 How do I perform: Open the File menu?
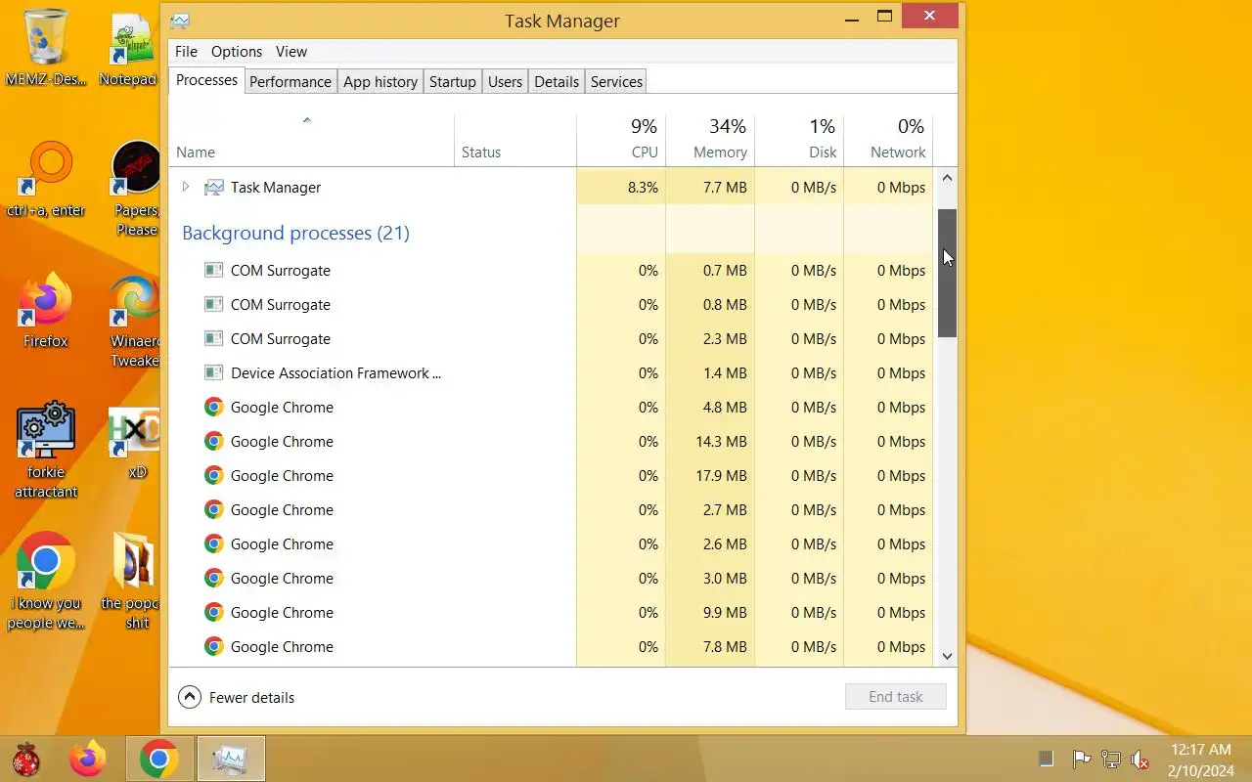(186, 52)
